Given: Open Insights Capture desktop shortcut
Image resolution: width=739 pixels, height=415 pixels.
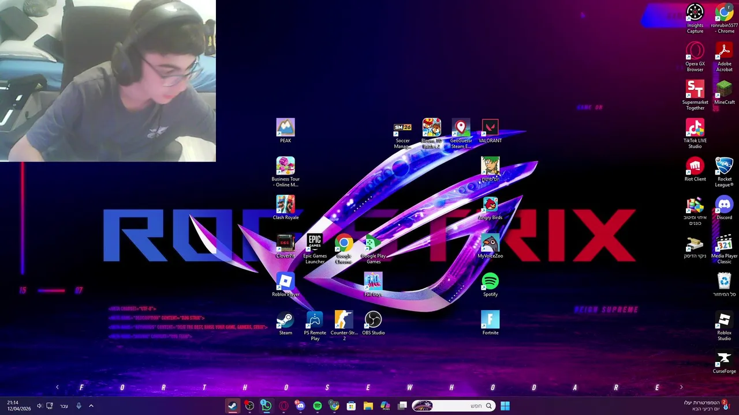Looking at the screenshot, I should click(x=695, y=18).
